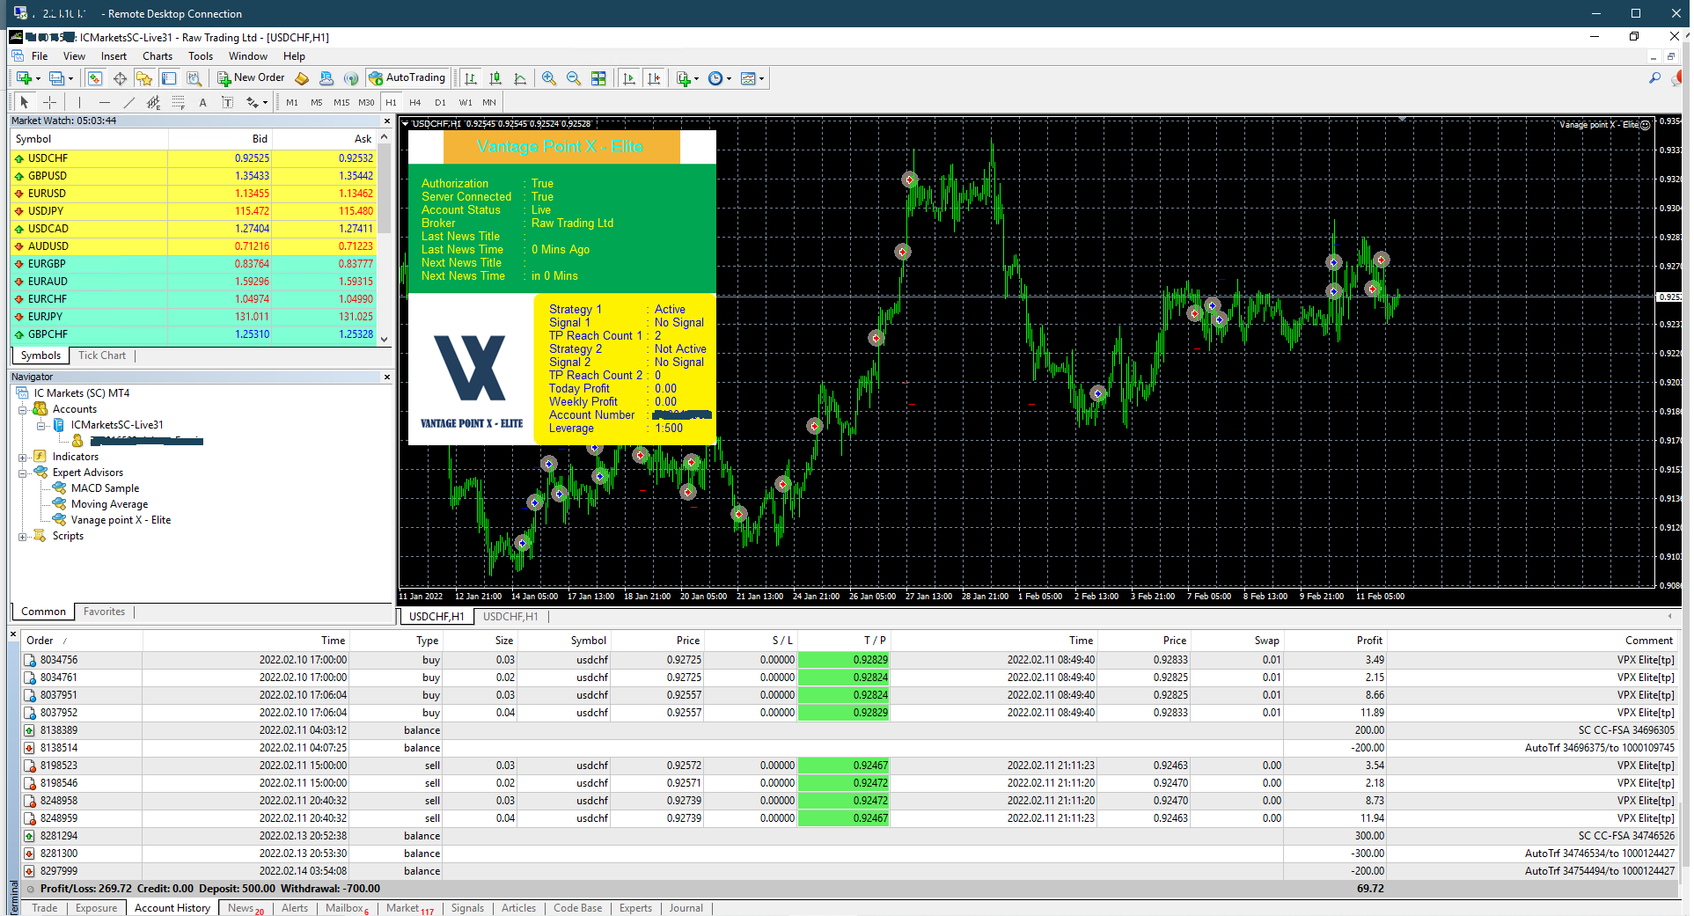1694x916 pixels.
Task: Collapse the ICMarketsSC-Live31 account node
Action: 41,426
